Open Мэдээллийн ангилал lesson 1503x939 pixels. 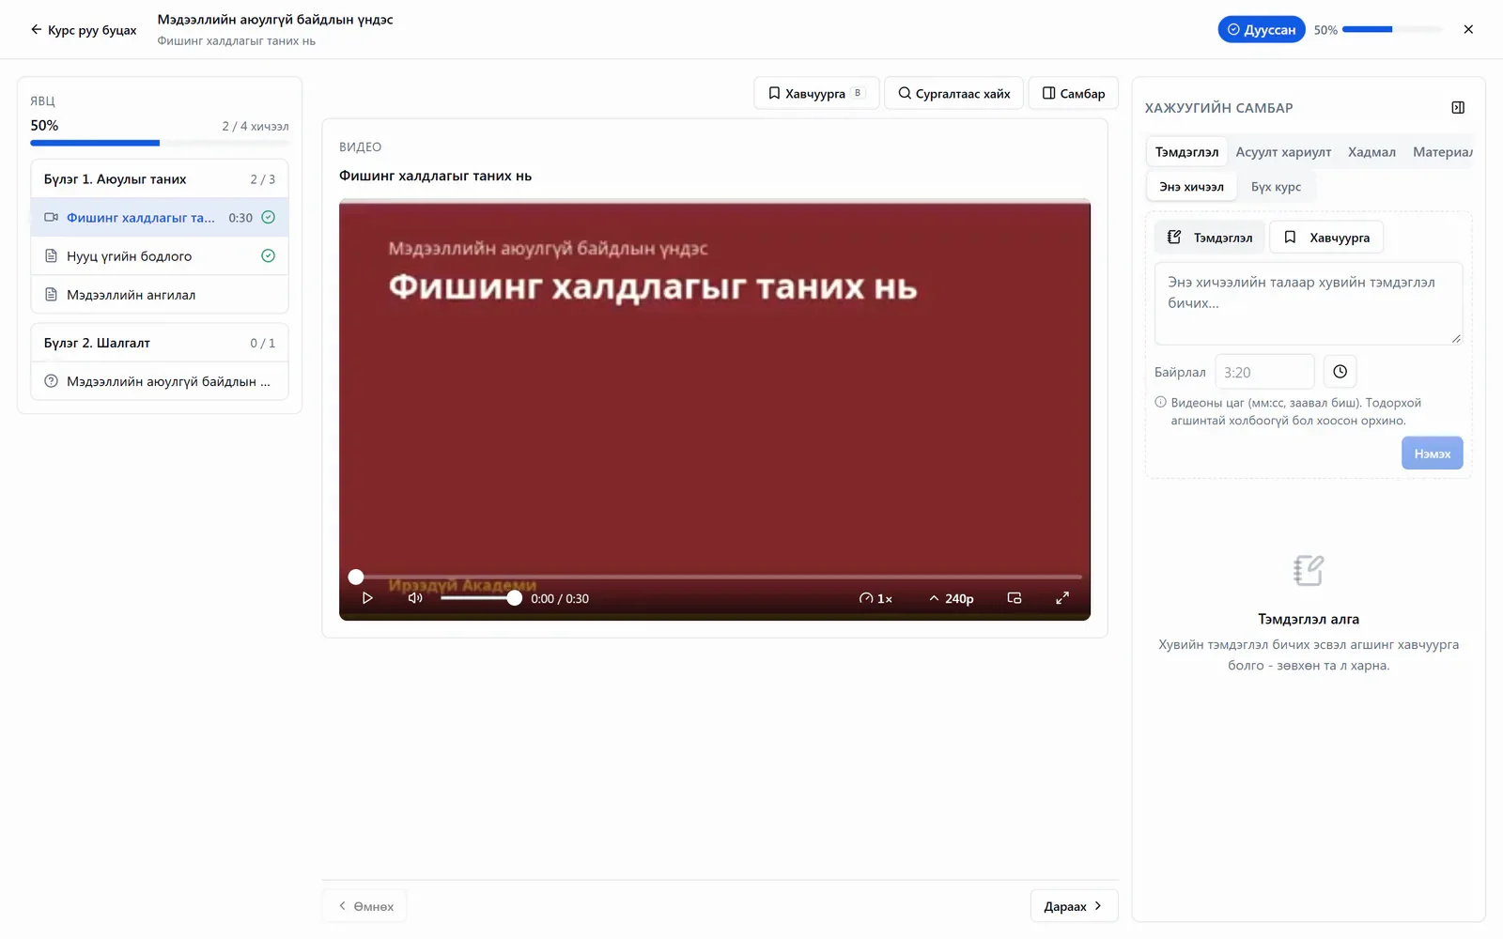pyautogui.click(x=160, y=295)
